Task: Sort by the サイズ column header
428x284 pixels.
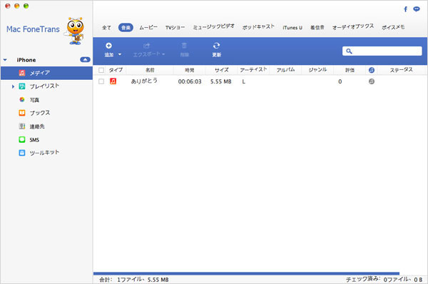Action: tap(221, 70)
